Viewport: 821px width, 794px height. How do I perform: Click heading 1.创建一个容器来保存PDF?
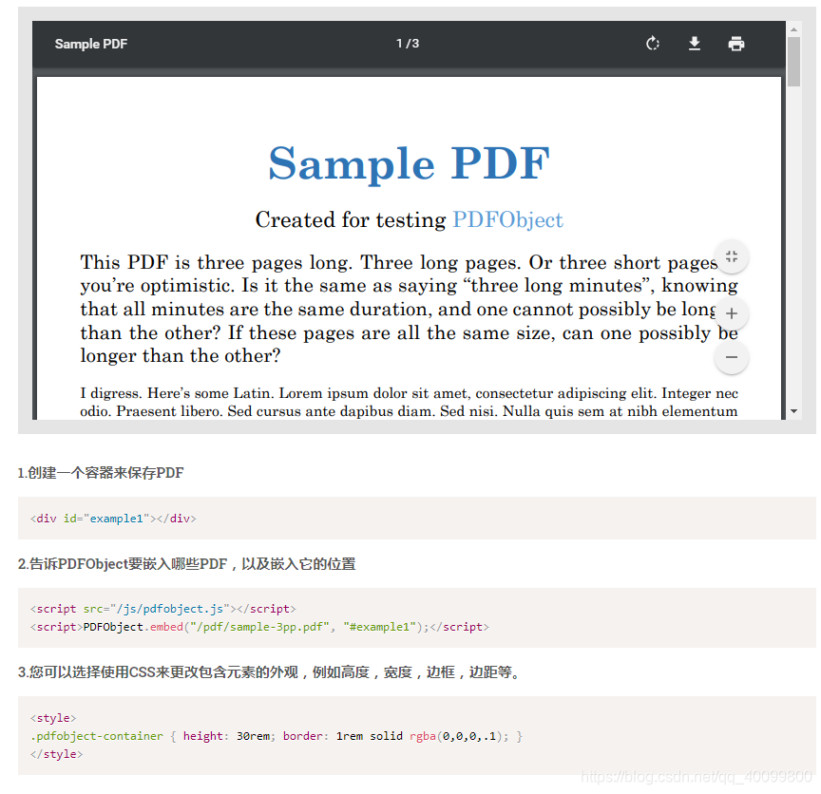click(x=101, y=473)
